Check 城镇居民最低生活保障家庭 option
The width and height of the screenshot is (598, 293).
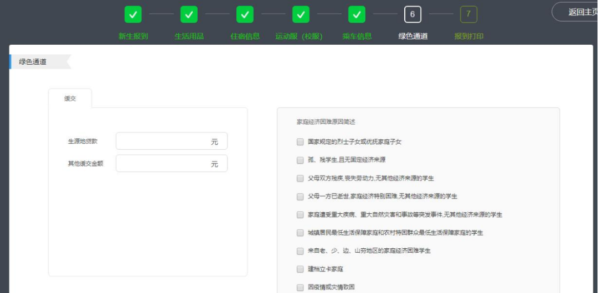(x=300, y=233)
